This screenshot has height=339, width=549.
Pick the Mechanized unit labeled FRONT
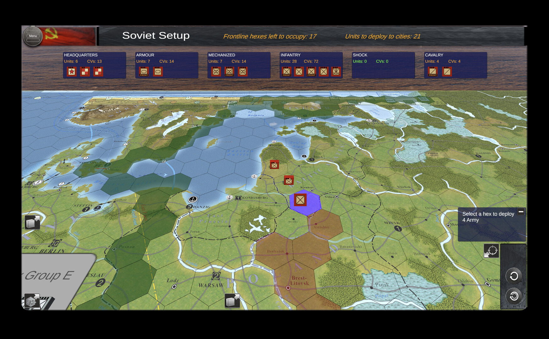(x=229, y=72)
